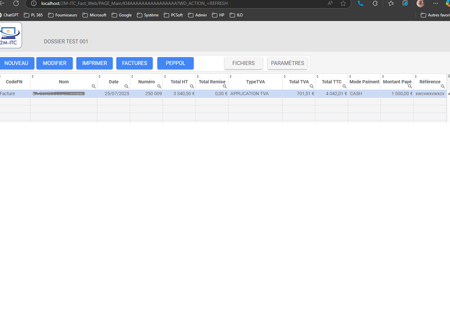Select the APPLICATION TVA cell
Image resolution: width=450 pixels, height=317 pixels.
[255, 94]
